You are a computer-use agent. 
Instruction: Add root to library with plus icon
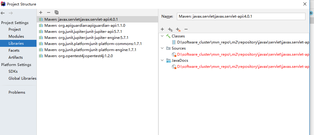[x=162, y=29]
